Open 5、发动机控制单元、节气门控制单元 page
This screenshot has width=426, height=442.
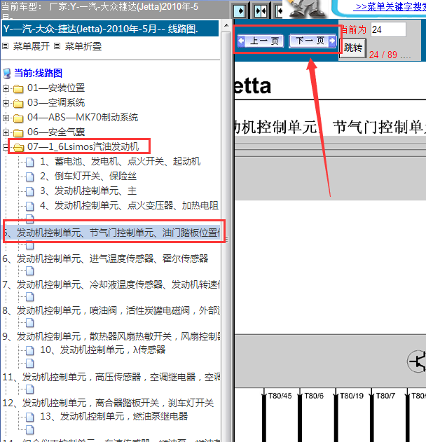pyautogui.click(x=111, y=233)
